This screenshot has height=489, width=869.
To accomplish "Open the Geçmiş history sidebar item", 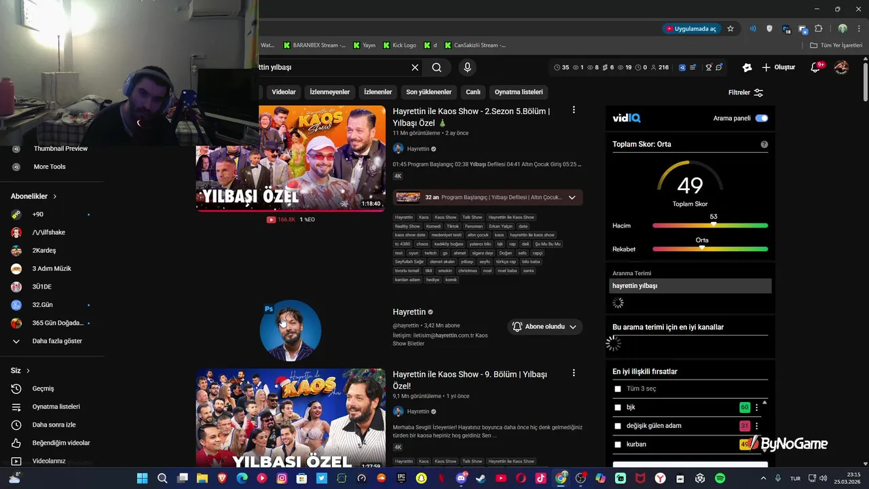I will pos(43,388).
